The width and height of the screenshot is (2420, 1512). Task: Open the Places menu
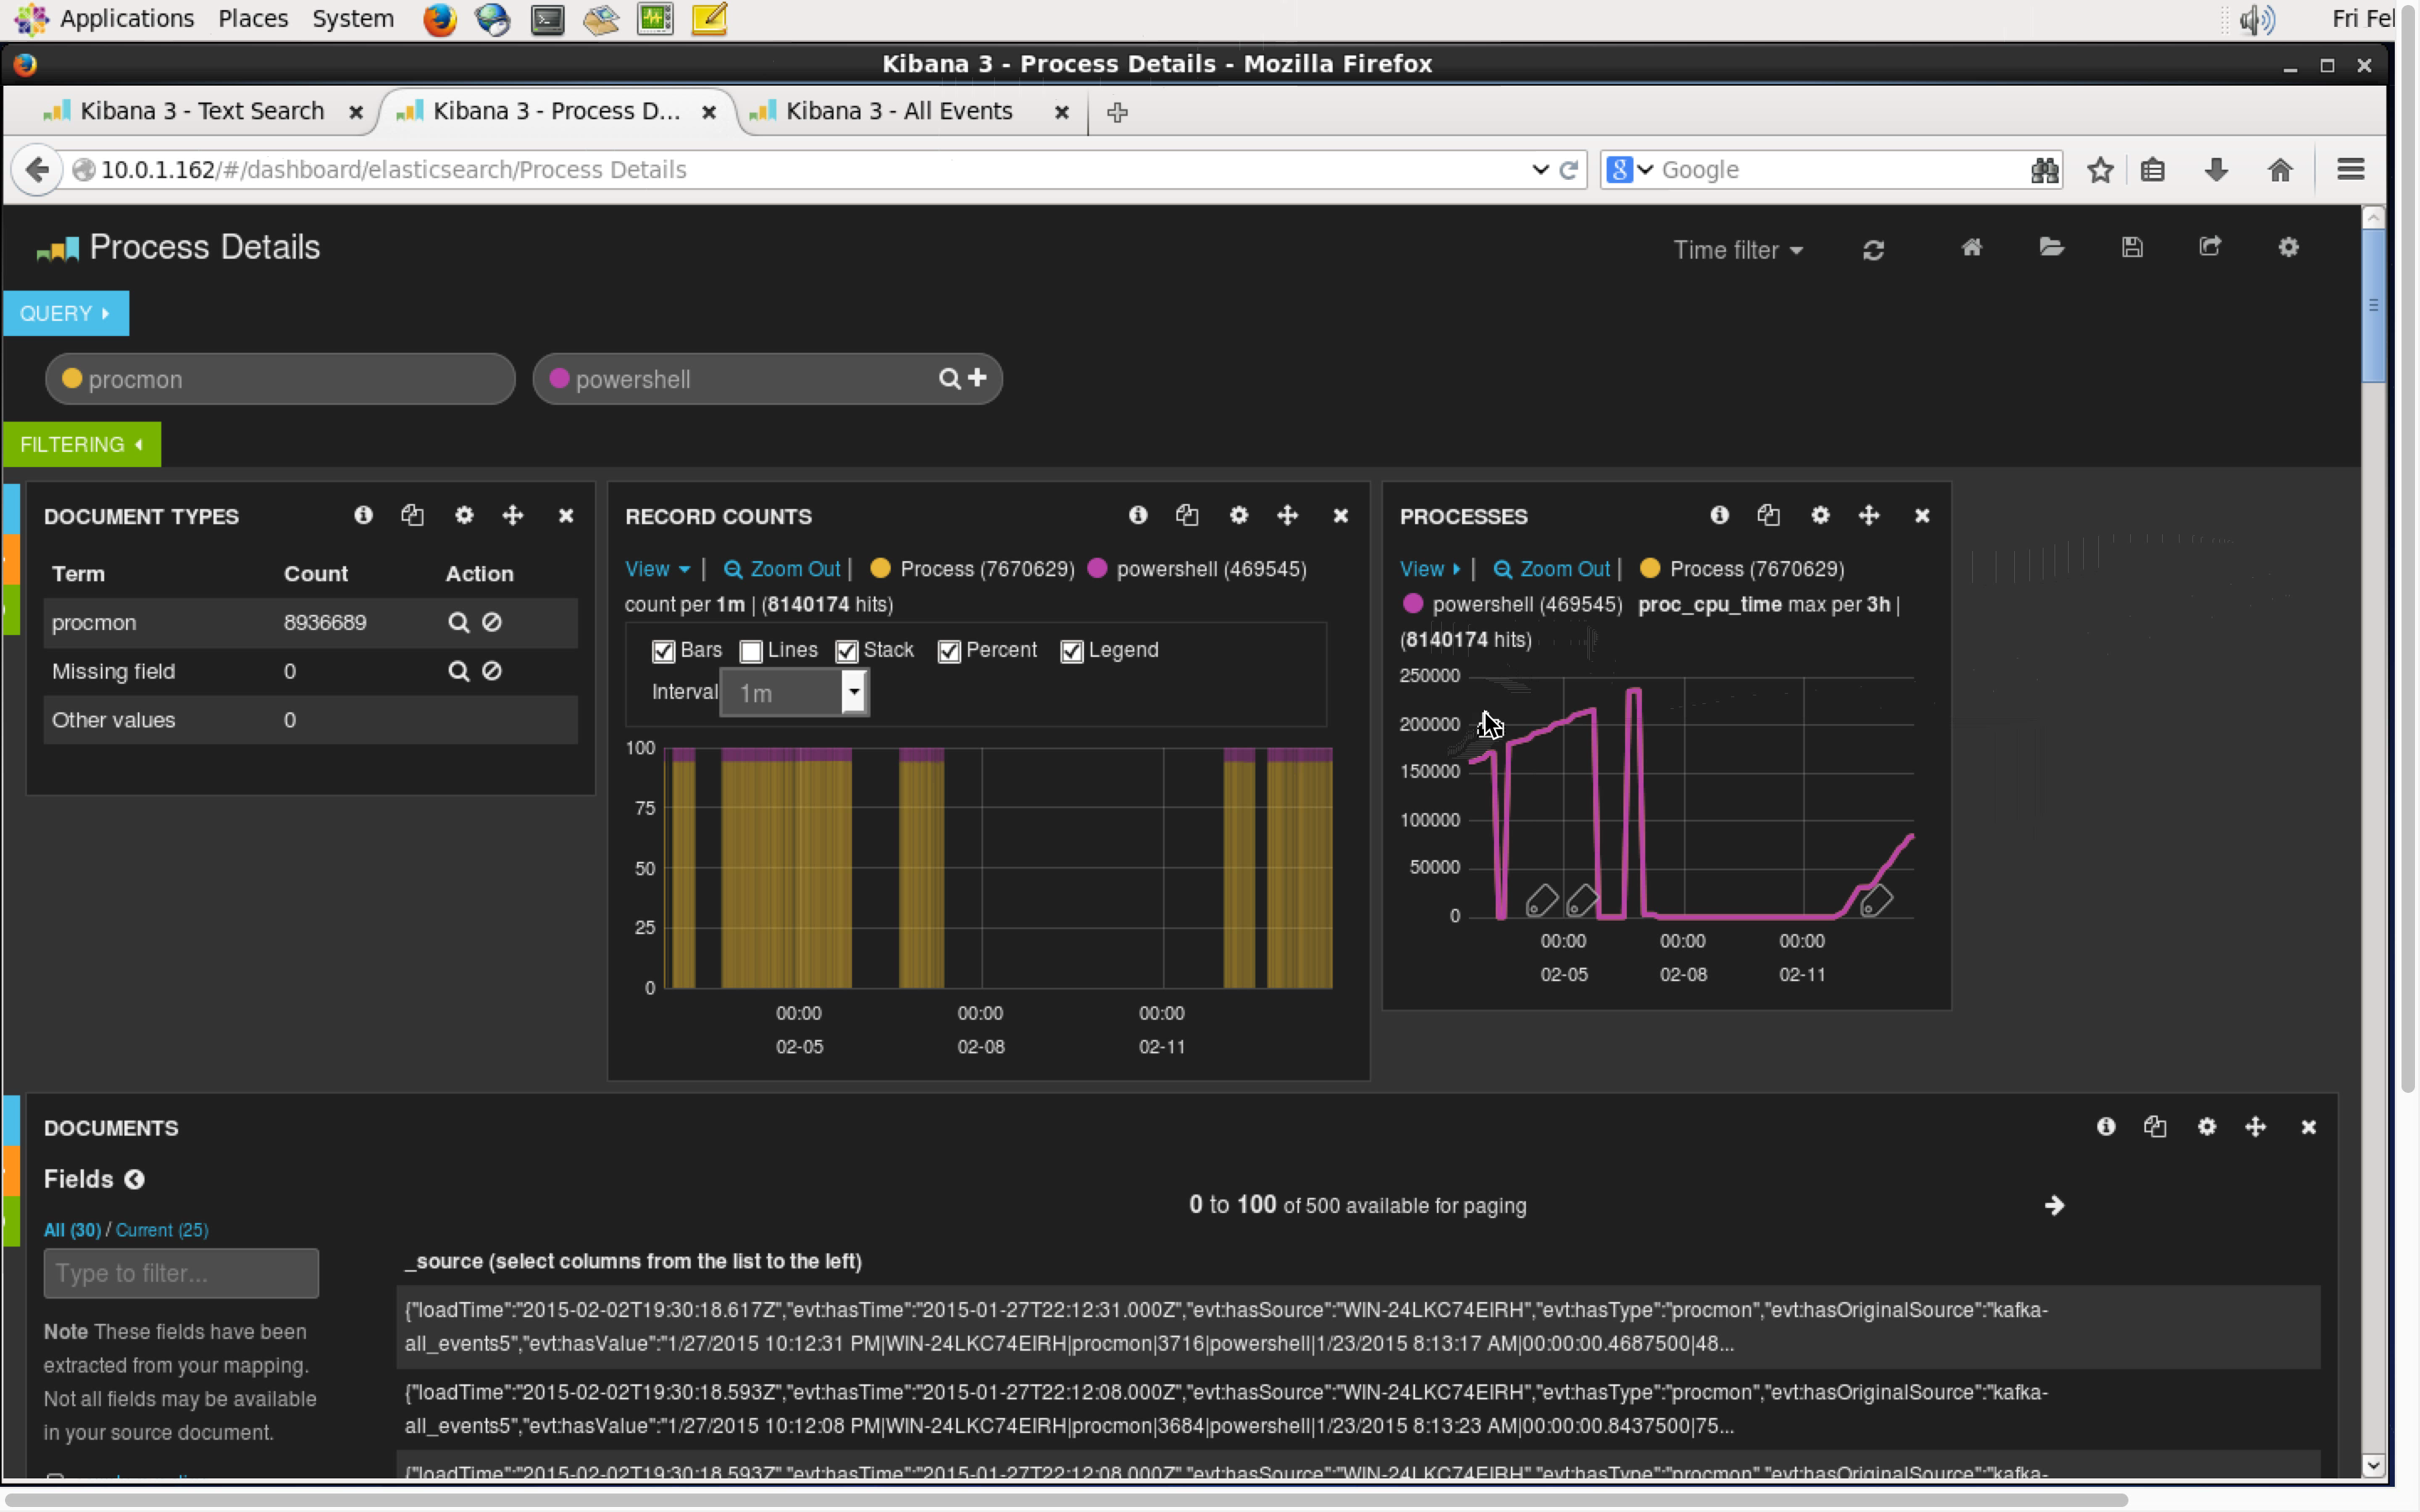coord(253,18)
